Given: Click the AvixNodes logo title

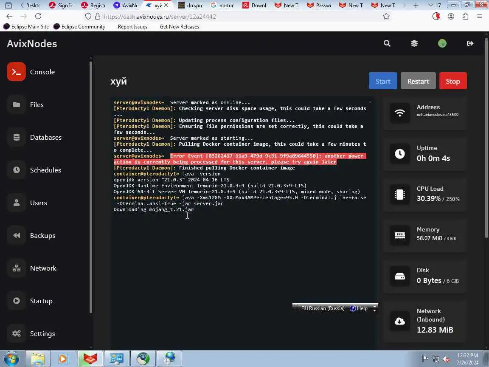Looking at the screenshot, I should (x=32, y=43).
